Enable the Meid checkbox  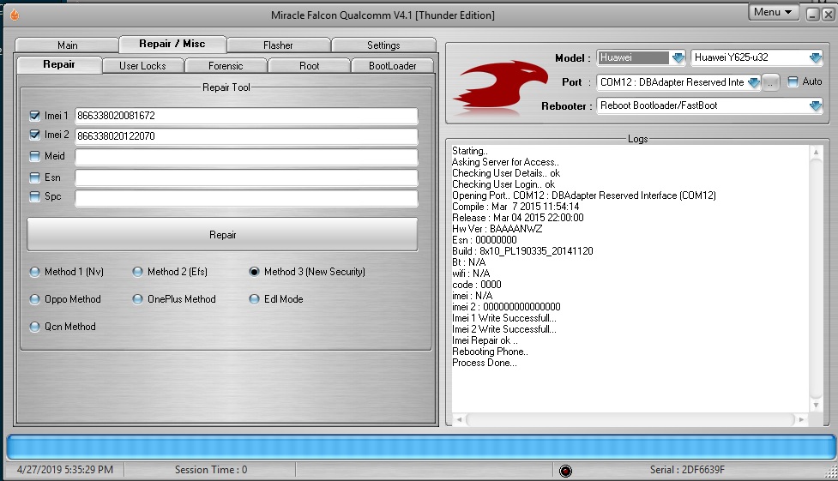click(x=35, y=156)
